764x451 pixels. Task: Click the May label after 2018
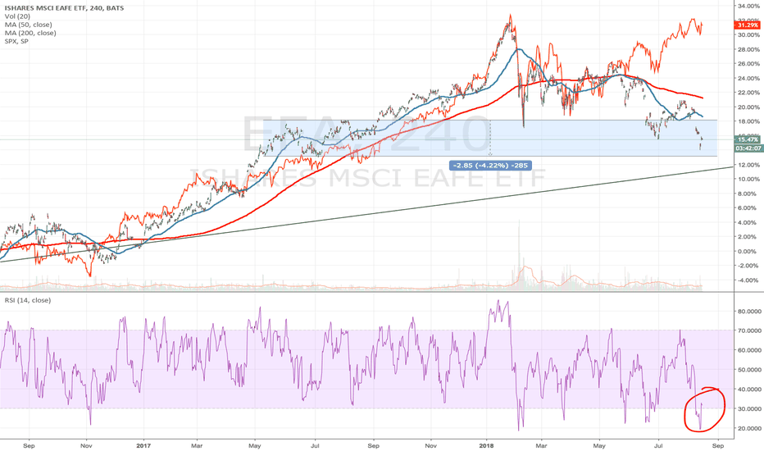pos(599,445)
